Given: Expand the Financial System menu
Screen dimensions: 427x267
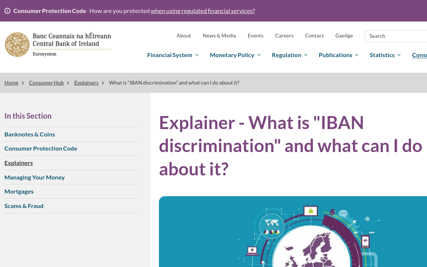Looking at the screenshot, I should coord(173,55).
